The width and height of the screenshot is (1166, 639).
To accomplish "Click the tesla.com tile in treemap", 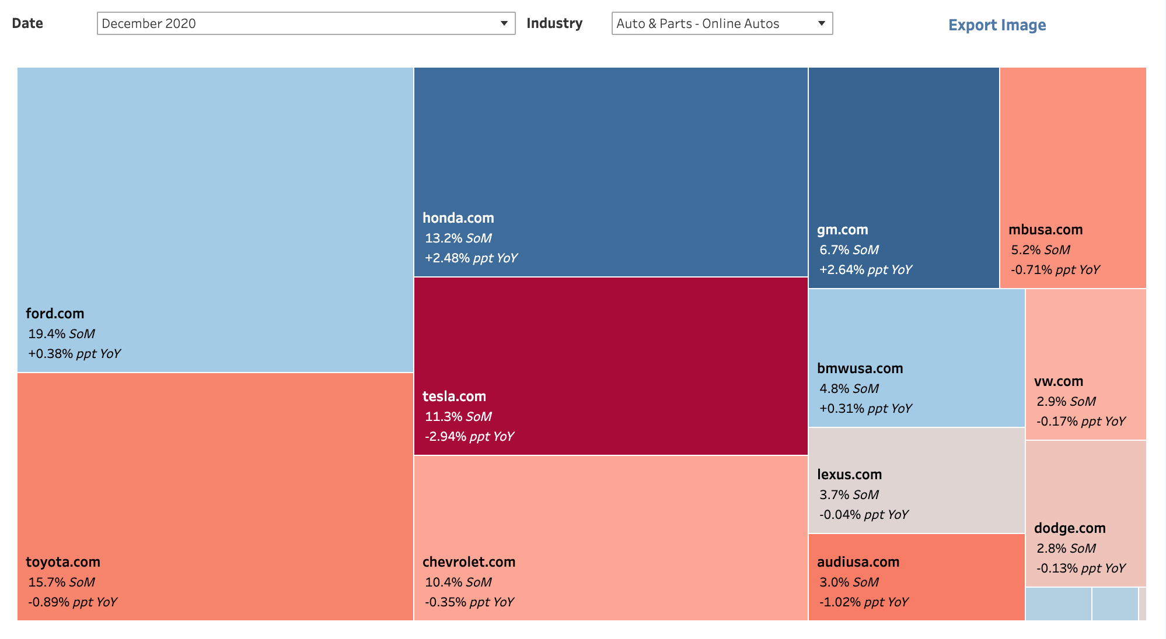I will (x=611, y=366).
